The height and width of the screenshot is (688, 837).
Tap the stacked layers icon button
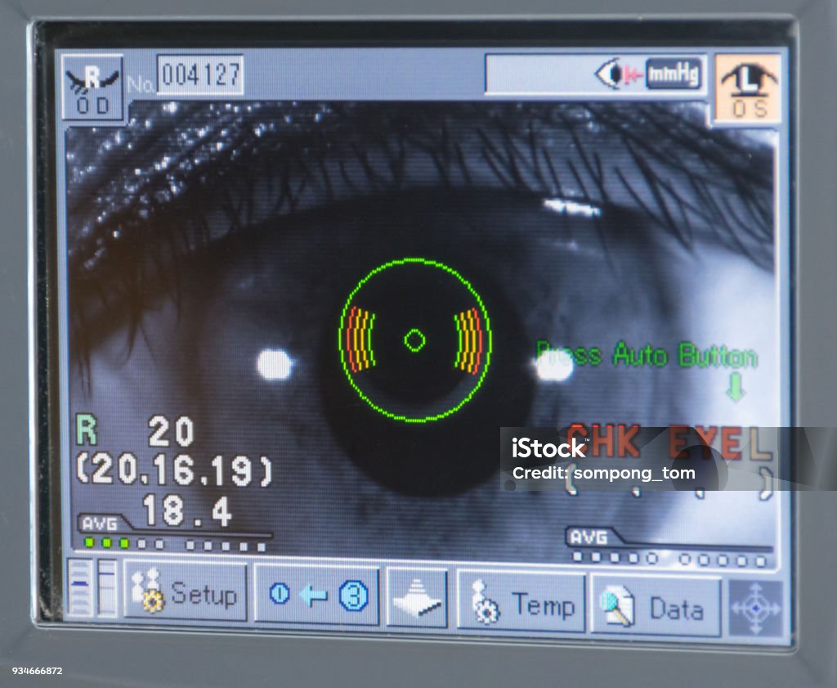pos(417,599)
